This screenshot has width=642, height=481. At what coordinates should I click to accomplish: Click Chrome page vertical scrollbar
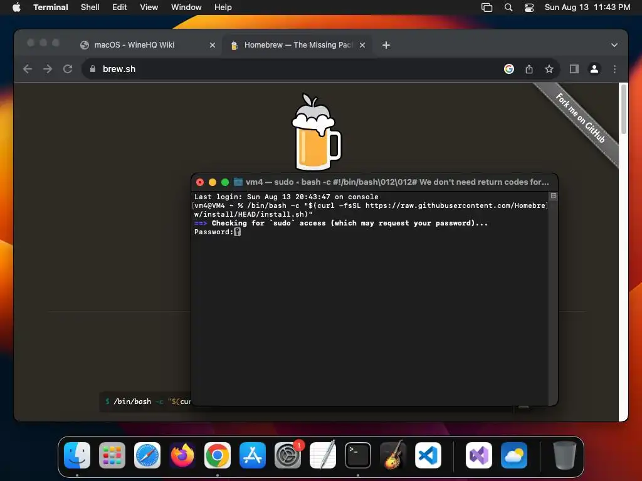coord(624,109)
